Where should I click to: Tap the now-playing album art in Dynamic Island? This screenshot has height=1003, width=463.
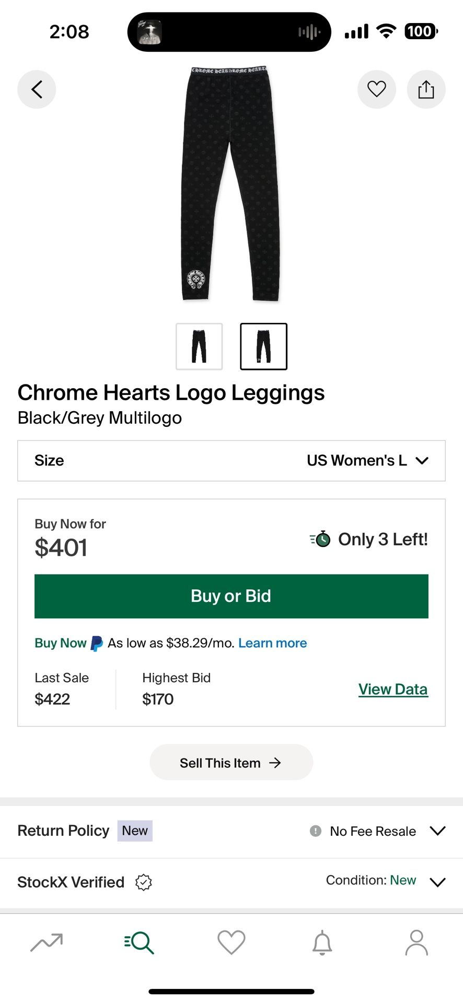pos(149,32)
